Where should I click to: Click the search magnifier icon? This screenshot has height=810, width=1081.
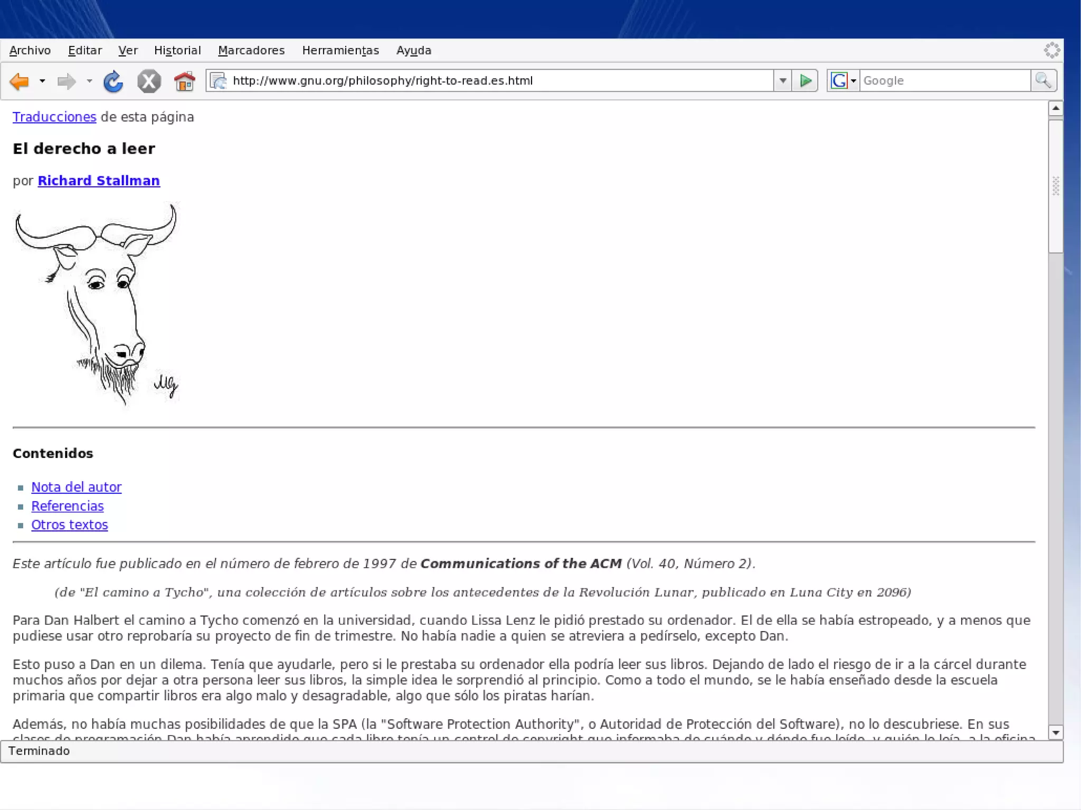tap(1043, 81)
